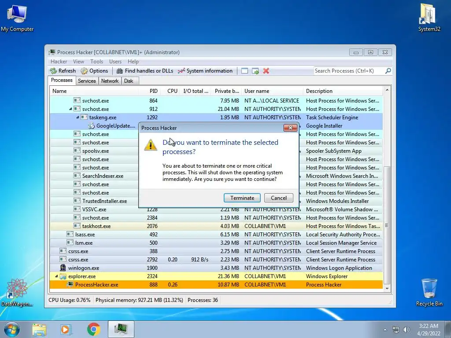Sort by the PID column header
This screenshot has height=338, width=451.
point(149,91)
